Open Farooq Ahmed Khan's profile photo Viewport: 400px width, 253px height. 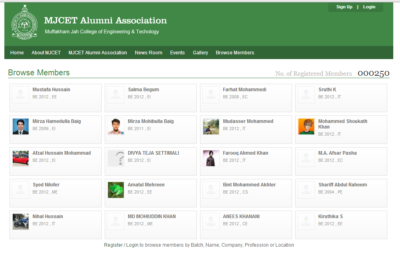211,158
